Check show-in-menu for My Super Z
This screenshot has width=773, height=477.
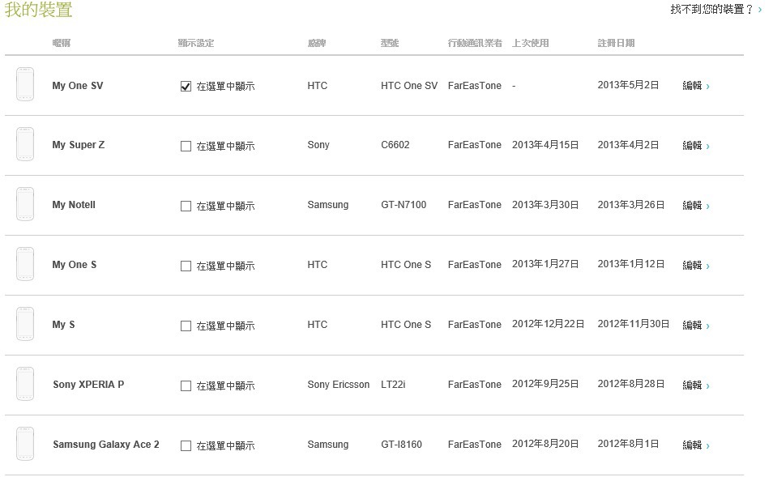186,147
